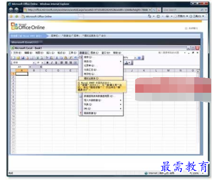Open the Name Box dropdown next to A1
Image resolution: width=212 pixels, height=180 pixels.
[x=30, y=67]
